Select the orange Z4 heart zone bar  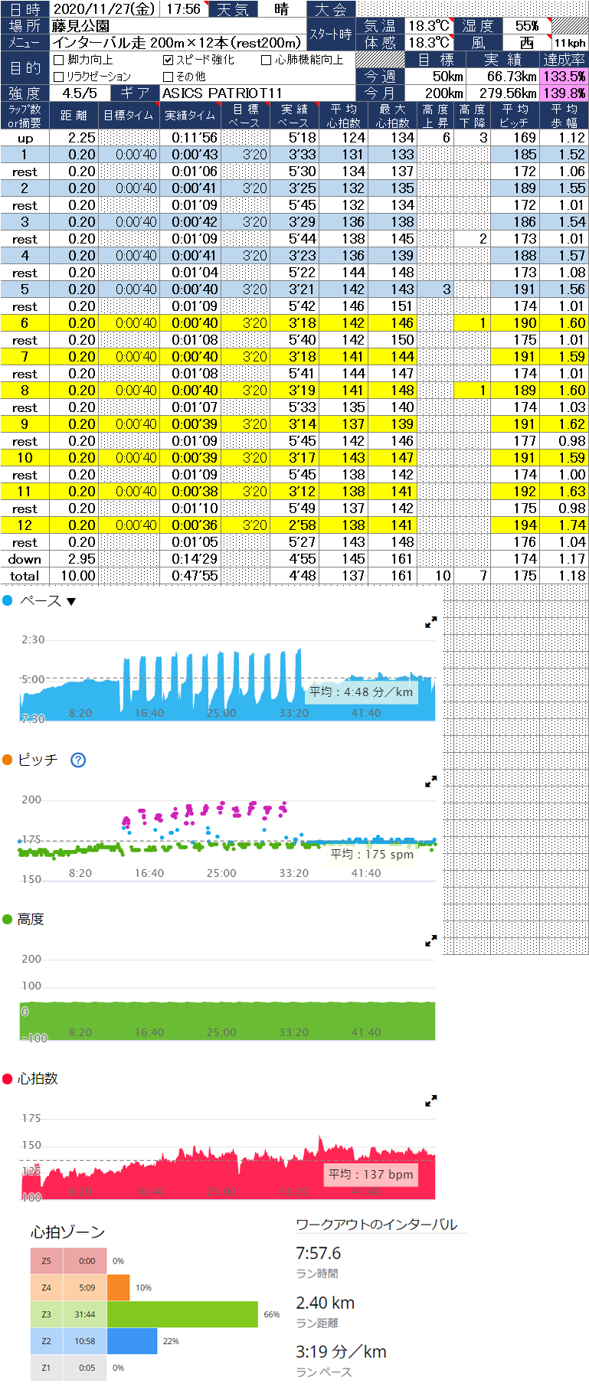(x=119, y=1287)
